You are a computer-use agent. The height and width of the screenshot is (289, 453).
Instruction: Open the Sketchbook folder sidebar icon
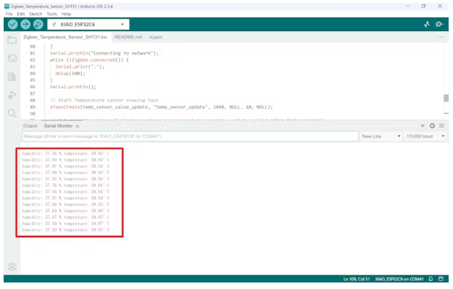point(12,40)
